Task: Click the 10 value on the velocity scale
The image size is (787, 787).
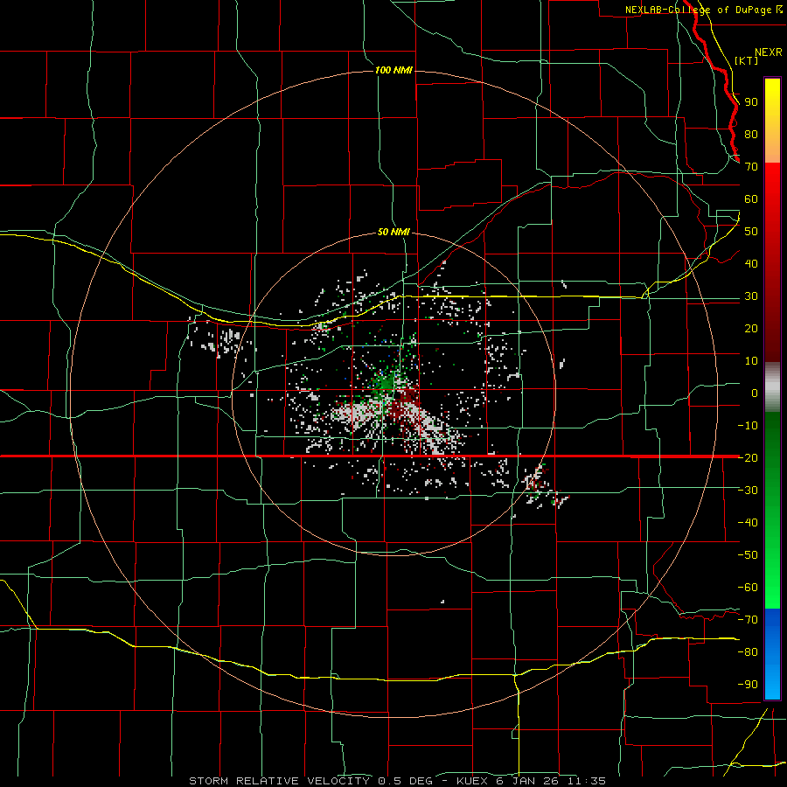Action: coord(751,361)
